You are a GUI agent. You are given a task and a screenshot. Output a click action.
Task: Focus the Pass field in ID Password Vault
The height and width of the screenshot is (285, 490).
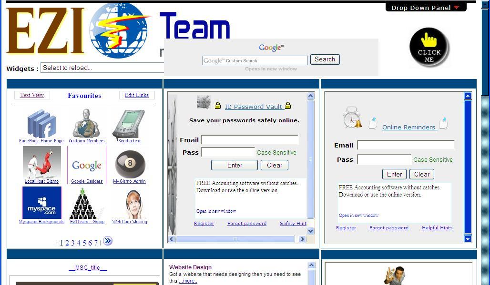point(228,152)
